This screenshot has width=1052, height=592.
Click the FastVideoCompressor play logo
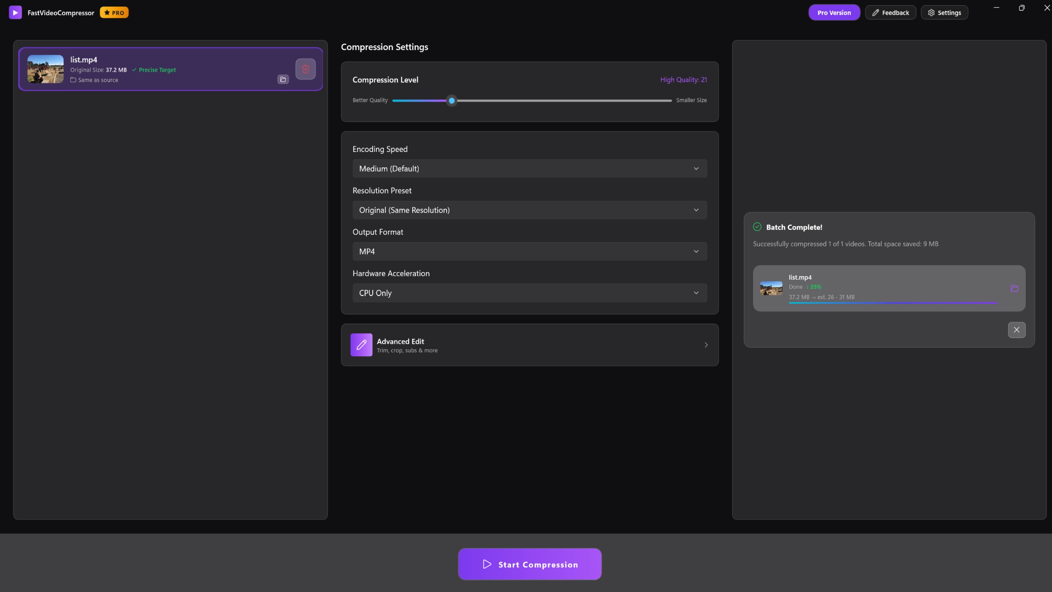15,12
